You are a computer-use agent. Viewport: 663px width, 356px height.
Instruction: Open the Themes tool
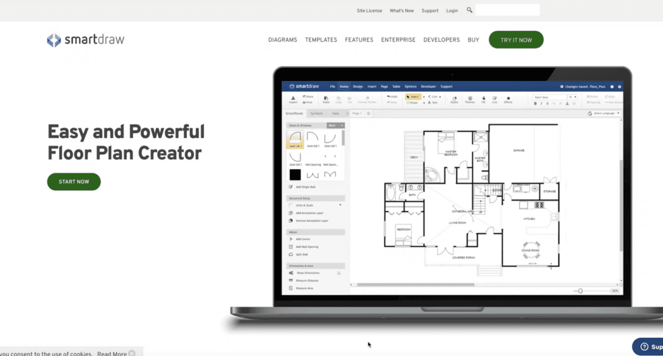click(x=470, y=100)
